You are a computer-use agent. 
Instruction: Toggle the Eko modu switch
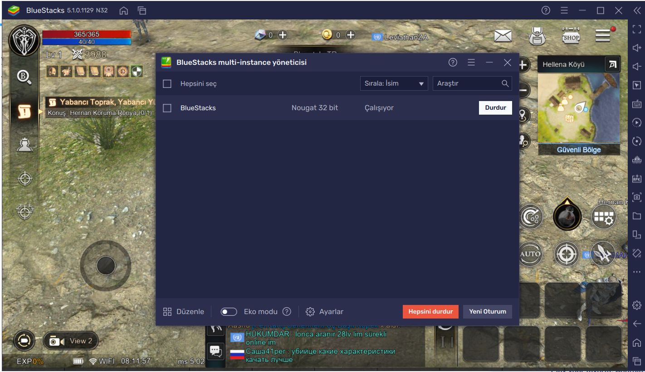click(x=229, y=312)
